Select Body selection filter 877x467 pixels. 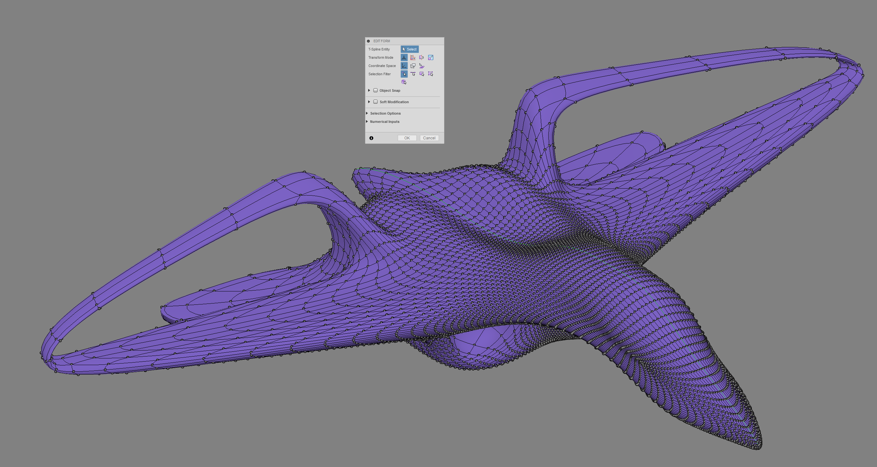404,82
